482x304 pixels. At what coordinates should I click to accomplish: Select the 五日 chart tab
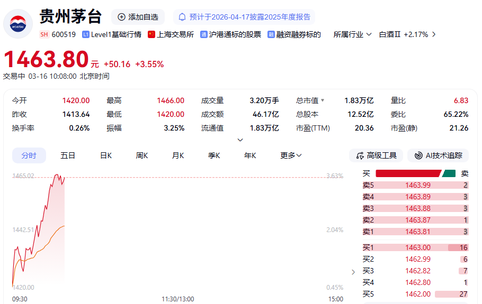pyautogui.click(x=68, y=155)
